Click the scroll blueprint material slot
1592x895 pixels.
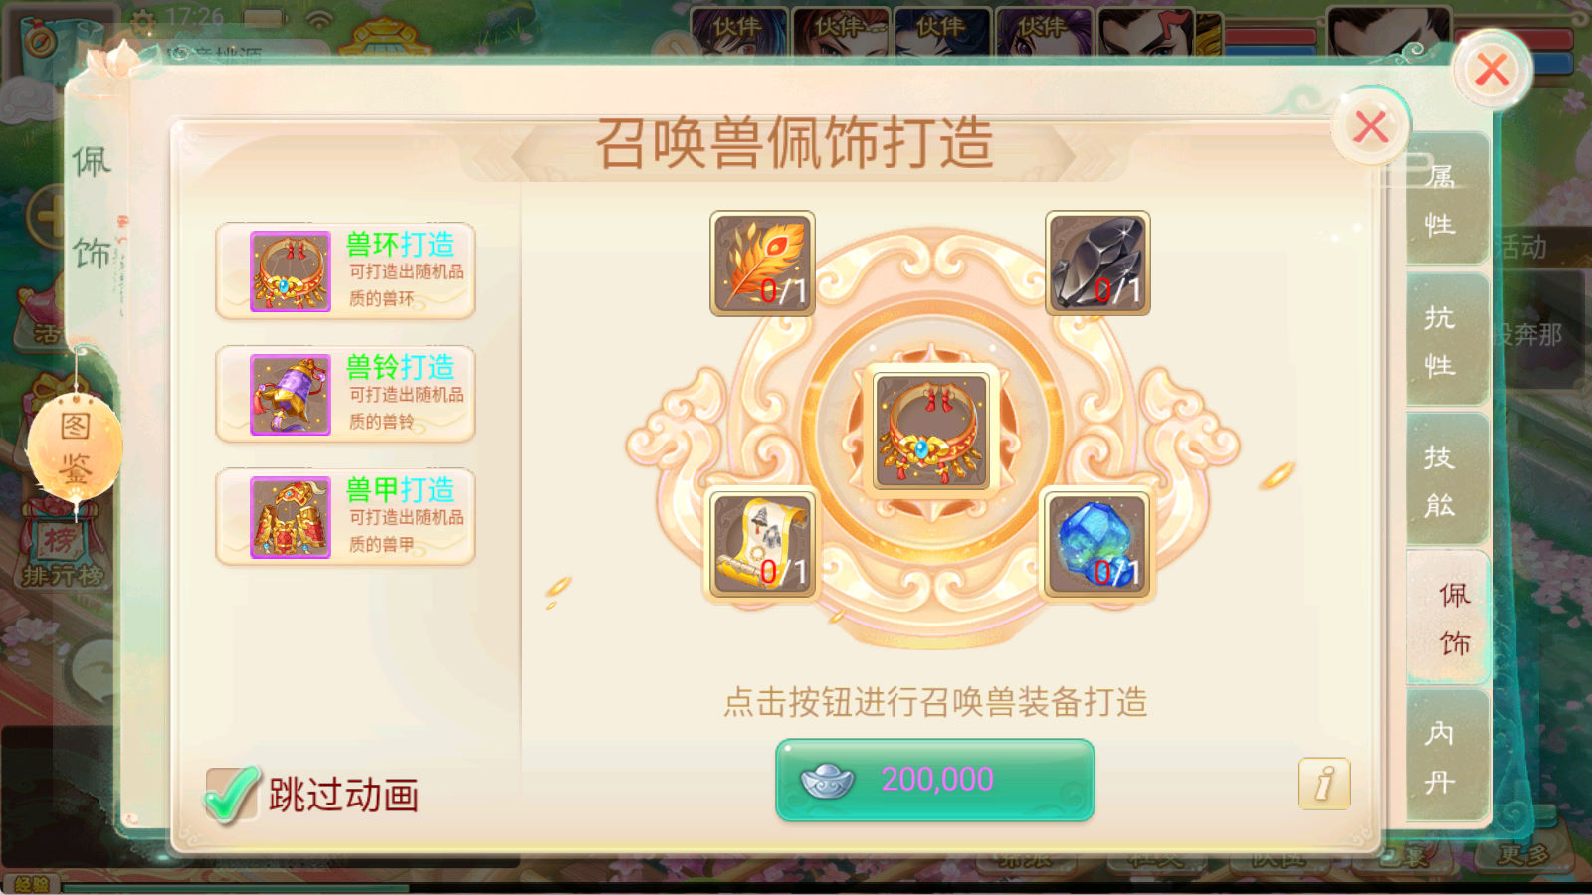coord(762,545)
